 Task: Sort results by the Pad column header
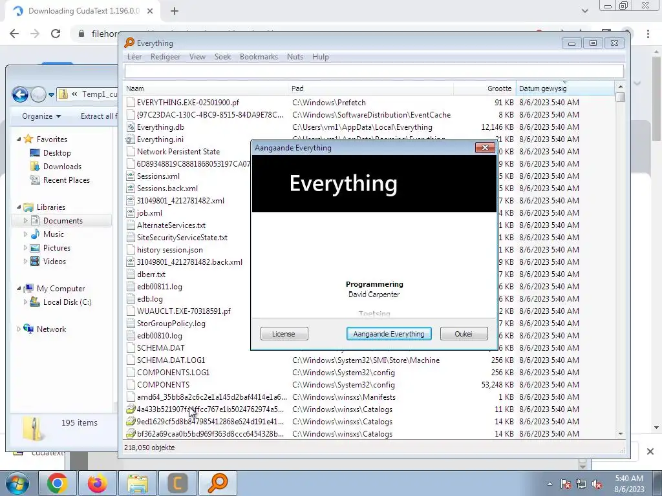coord(370,88)
